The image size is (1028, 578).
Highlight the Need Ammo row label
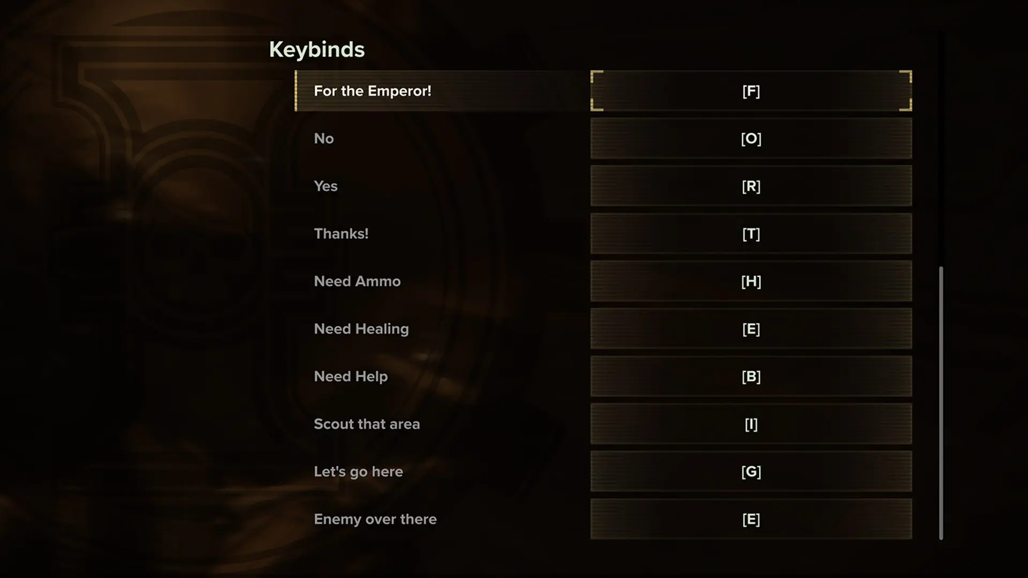click(x=357, y=282)
